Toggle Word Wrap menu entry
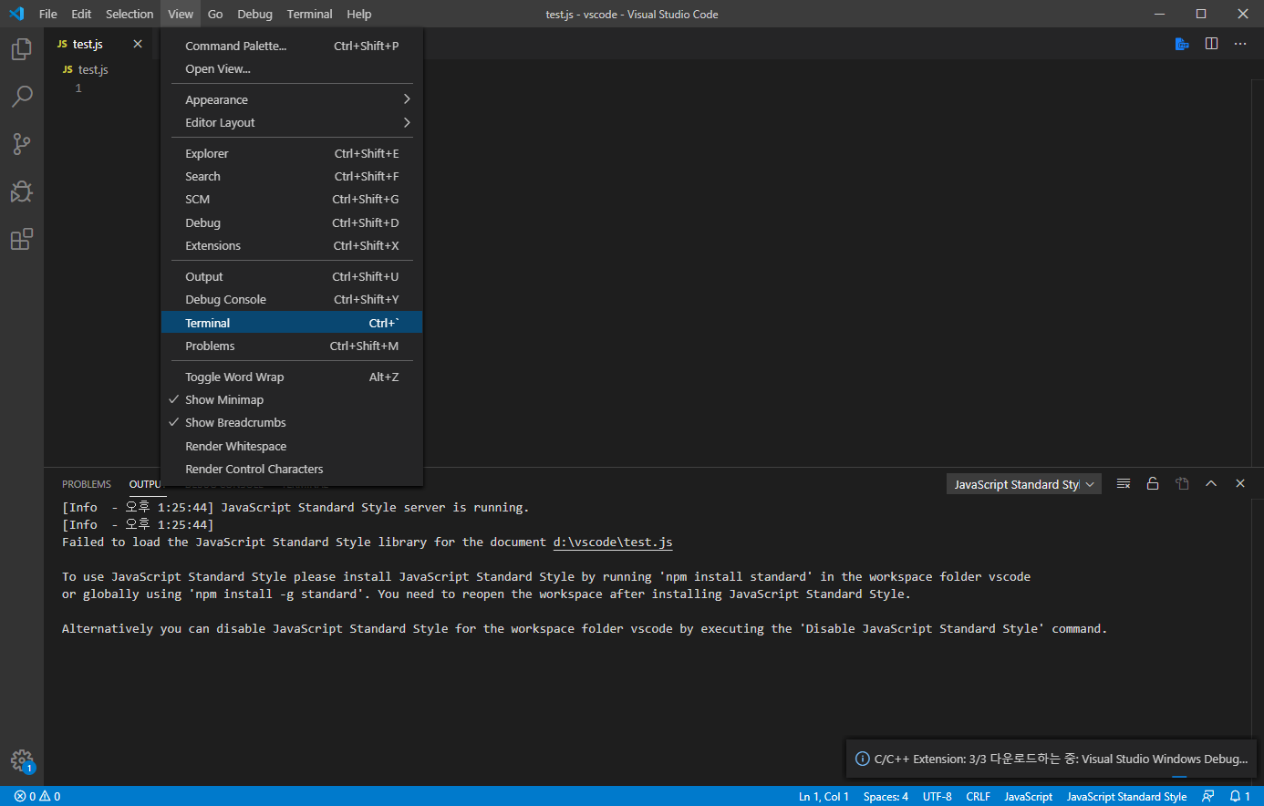 point(292,377)
